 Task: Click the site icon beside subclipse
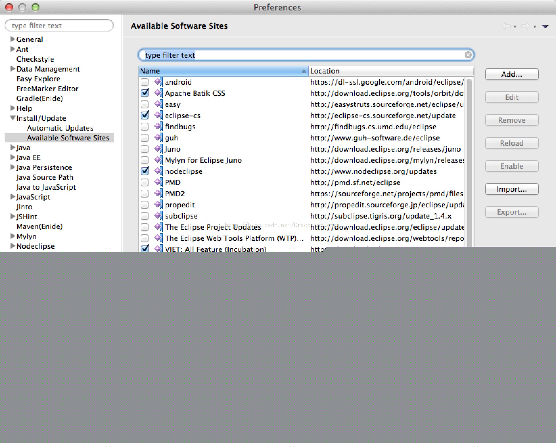tap(159, 216)
